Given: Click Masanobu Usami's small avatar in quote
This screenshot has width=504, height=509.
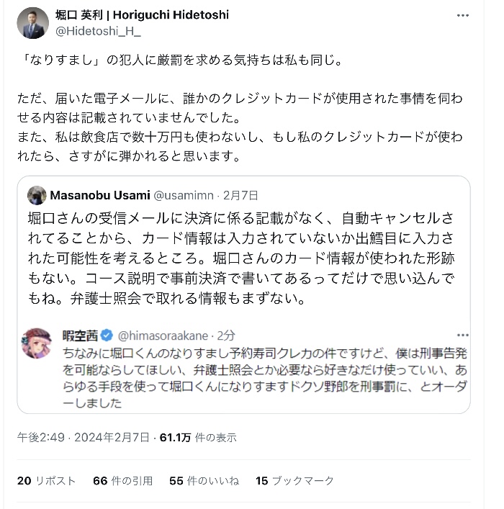Looking at the screenshot, I should [x=37, y=195].
